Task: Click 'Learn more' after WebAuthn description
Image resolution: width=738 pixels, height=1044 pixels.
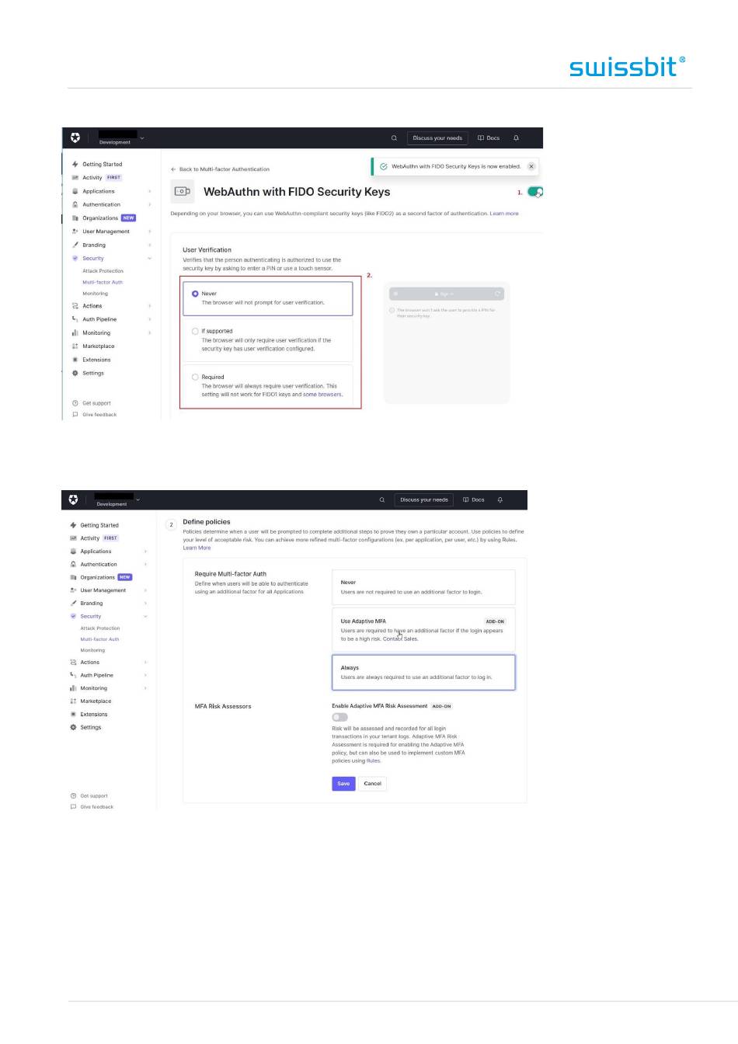Action: click(504, 213)
